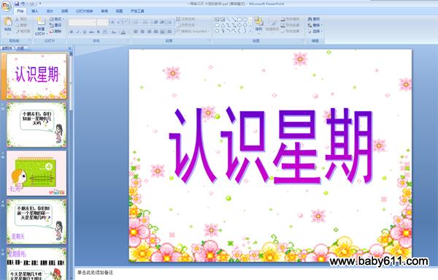438x280 pixels.
Task: Toggle Align Text Right
Action: click(149, 31)
